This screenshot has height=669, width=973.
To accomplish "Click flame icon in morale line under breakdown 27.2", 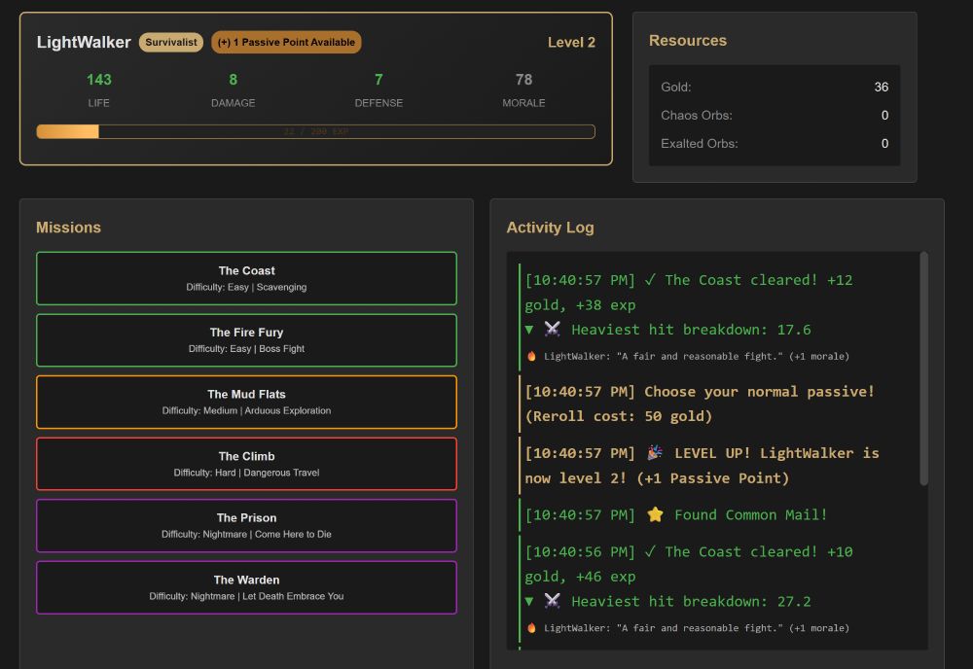I will coord(531,628).
